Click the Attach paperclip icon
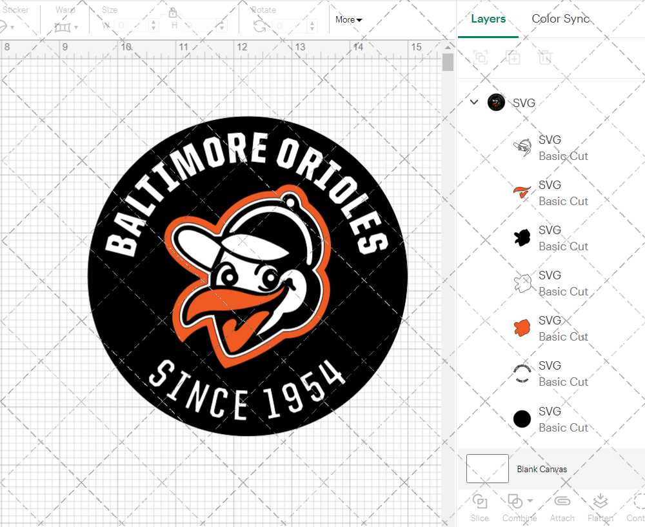 (x=562, y=502)
